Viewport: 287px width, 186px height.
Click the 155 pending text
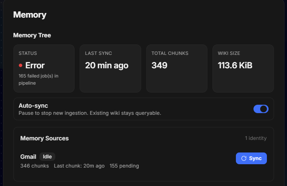pos(124,166)
